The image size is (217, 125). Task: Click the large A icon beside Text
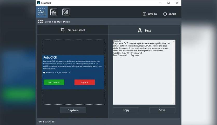point(140,30)
